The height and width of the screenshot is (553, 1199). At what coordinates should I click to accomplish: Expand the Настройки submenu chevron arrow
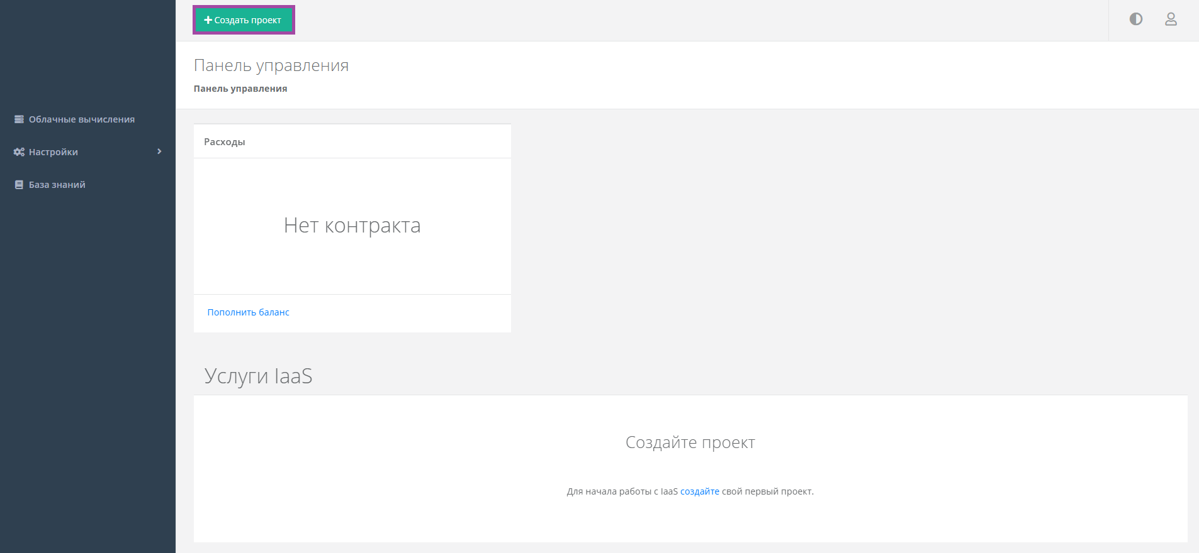pyautogui.click(x=159, y=151)
